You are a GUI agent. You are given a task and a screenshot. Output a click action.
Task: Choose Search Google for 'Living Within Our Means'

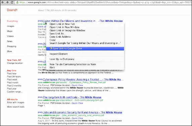tap(85, 43)
